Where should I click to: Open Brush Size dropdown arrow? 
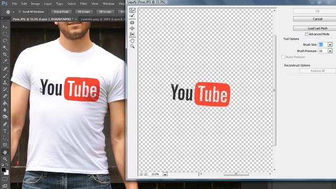pyautogui.click(x=330, y=45)
